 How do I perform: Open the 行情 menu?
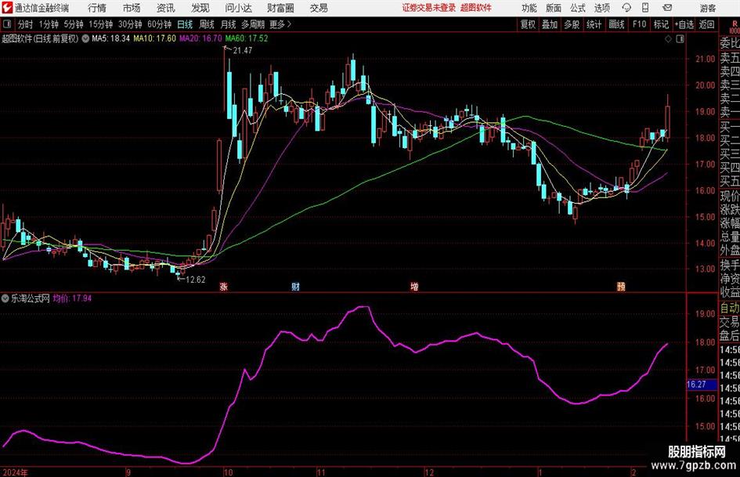(97, 8)
